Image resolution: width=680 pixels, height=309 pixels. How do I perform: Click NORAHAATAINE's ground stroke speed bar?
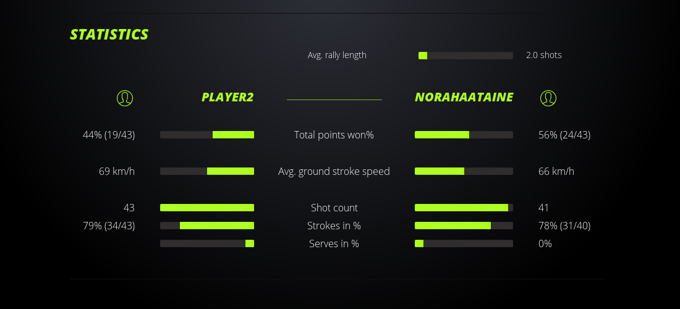coord(464,171)
